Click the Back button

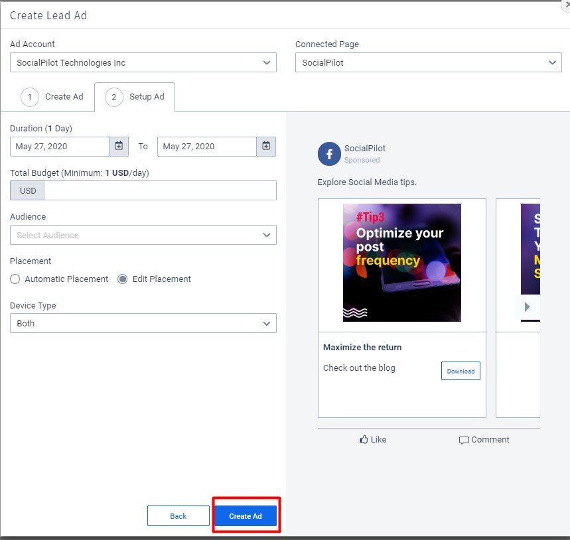pos(178,515)
